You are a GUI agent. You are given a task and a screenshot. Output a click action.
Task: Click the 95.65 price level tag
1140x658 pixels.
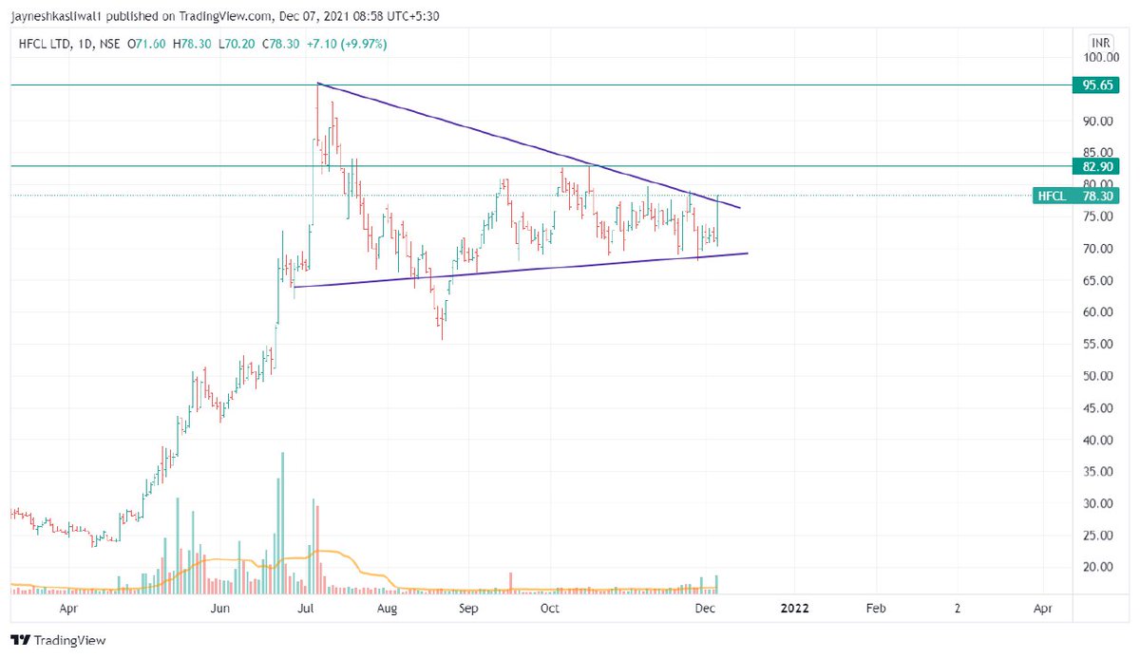1094,85
